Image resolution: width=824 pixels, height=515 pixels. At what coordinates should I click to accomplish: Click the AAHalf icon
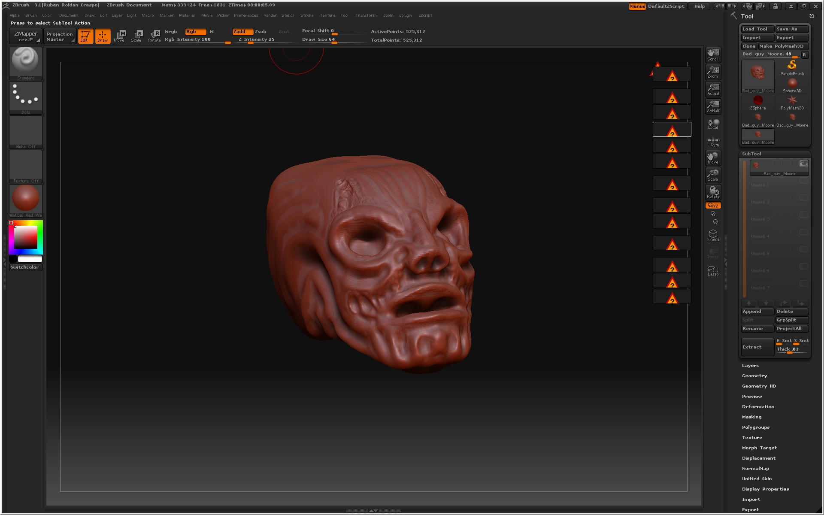(x=713, y=106)
